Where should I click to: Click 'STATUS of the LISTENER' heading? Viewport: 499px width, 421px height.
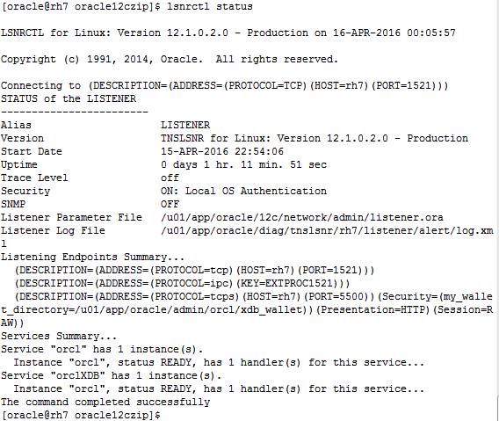(69, 98)
